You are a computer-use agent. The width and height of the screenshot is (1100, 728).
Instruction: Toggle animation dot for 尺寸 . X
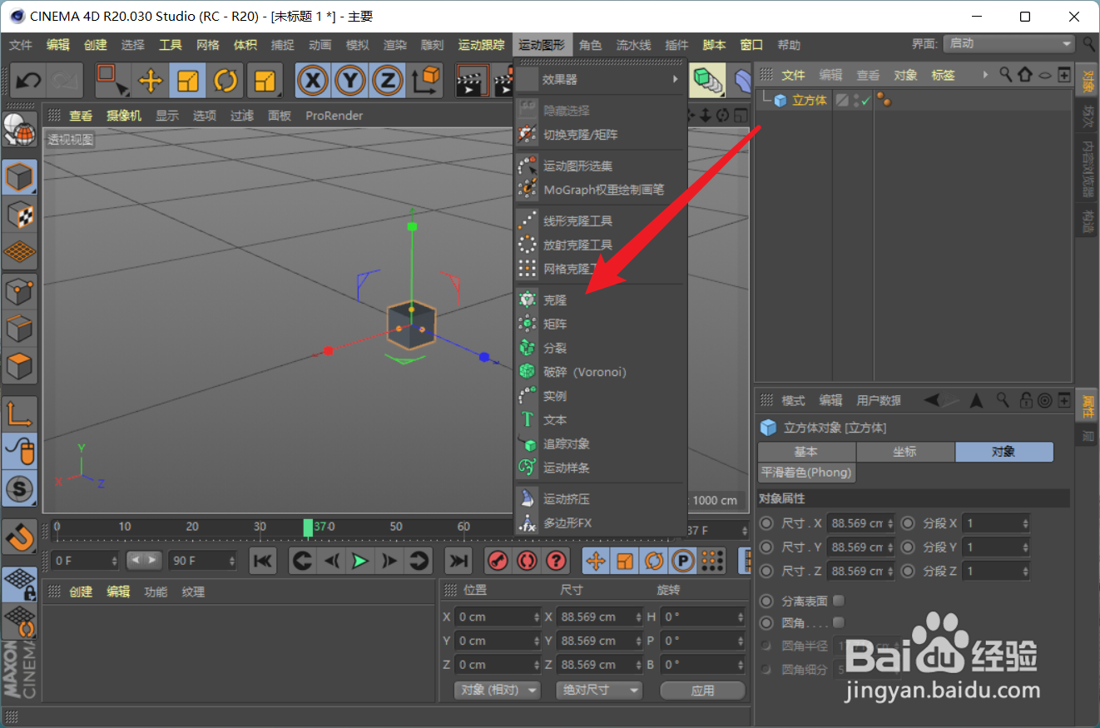tap(766, 523)
